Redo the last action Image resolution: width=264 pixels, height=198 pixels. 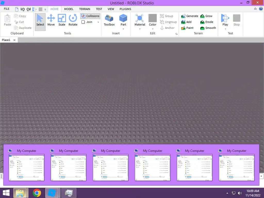tap(29, 9)
